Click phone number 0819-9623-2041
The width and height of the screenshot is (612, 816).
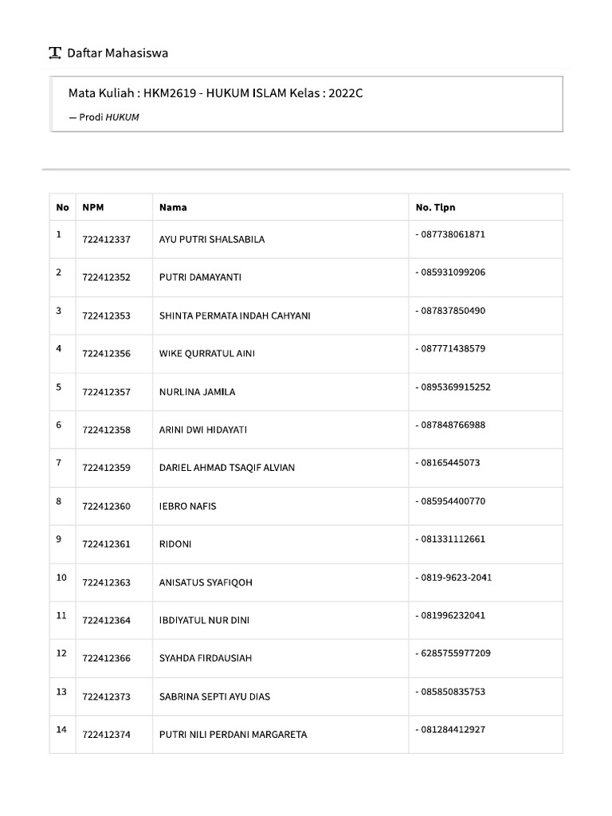[456, 577]
